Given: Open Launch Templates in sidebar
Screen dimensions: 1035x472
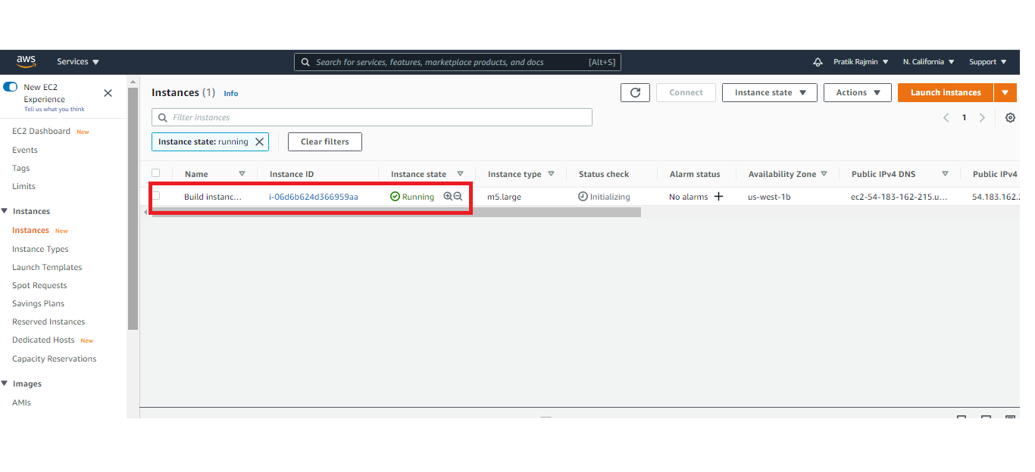Looking at the screenshot, I should coord(47,267).
